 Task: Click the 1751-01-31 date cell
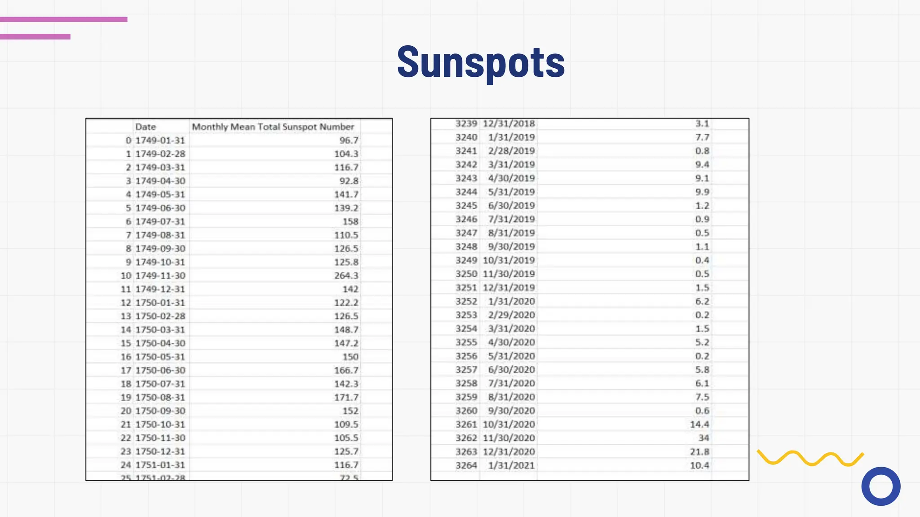click(x=160, y=464)
